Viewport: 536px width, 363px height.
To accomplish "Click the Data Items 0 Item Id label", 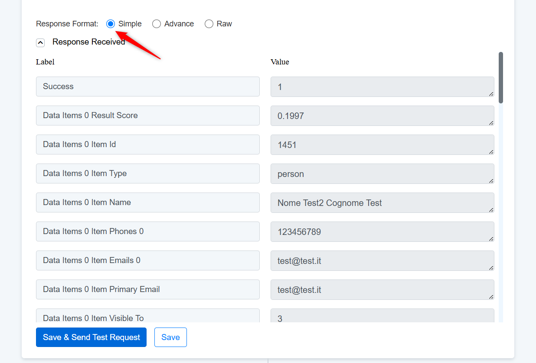I will pos(147,145).
